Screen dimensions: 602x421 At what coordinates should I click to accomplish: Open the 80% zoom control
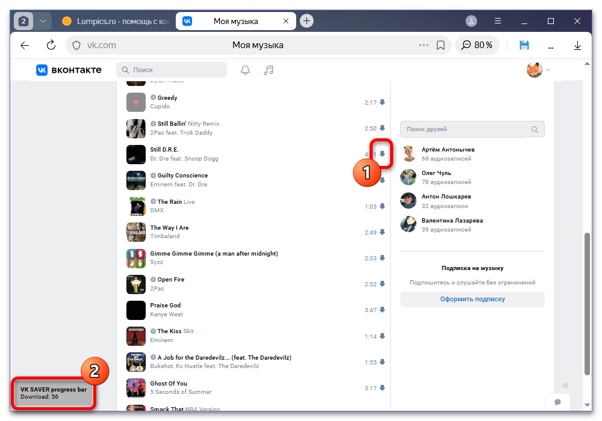477,45
